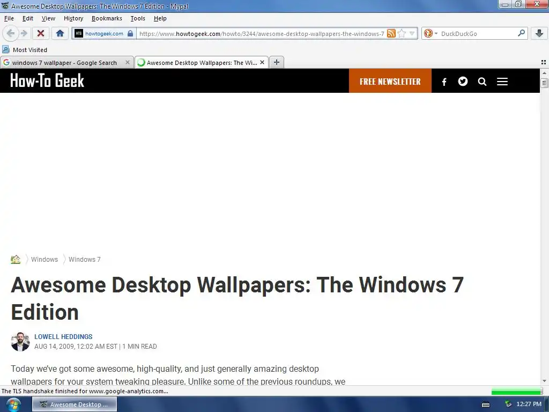549x412 pixels.
Task: Close the Google Search tab
Action: tap(128, 62)
